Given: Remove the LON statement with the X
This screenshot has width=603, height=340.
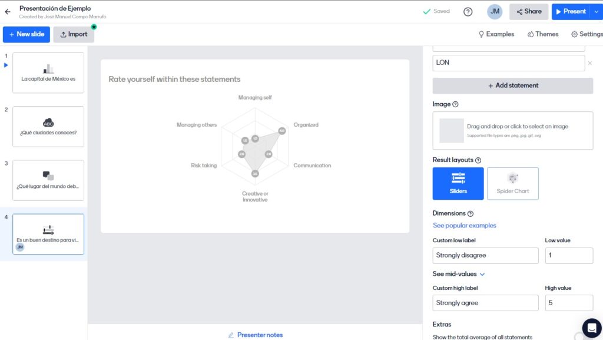Looking at the screenshot, I should pos(590,63).
